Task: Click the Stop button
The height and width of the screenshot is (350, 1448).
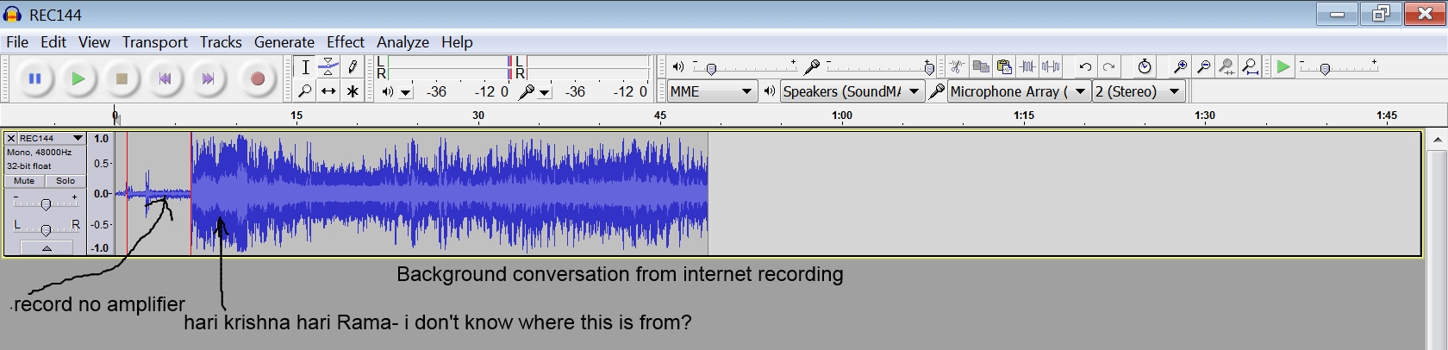Action: click(122, 79)
